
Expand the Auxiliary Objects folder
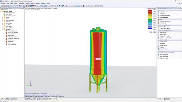tap(3, 28)
